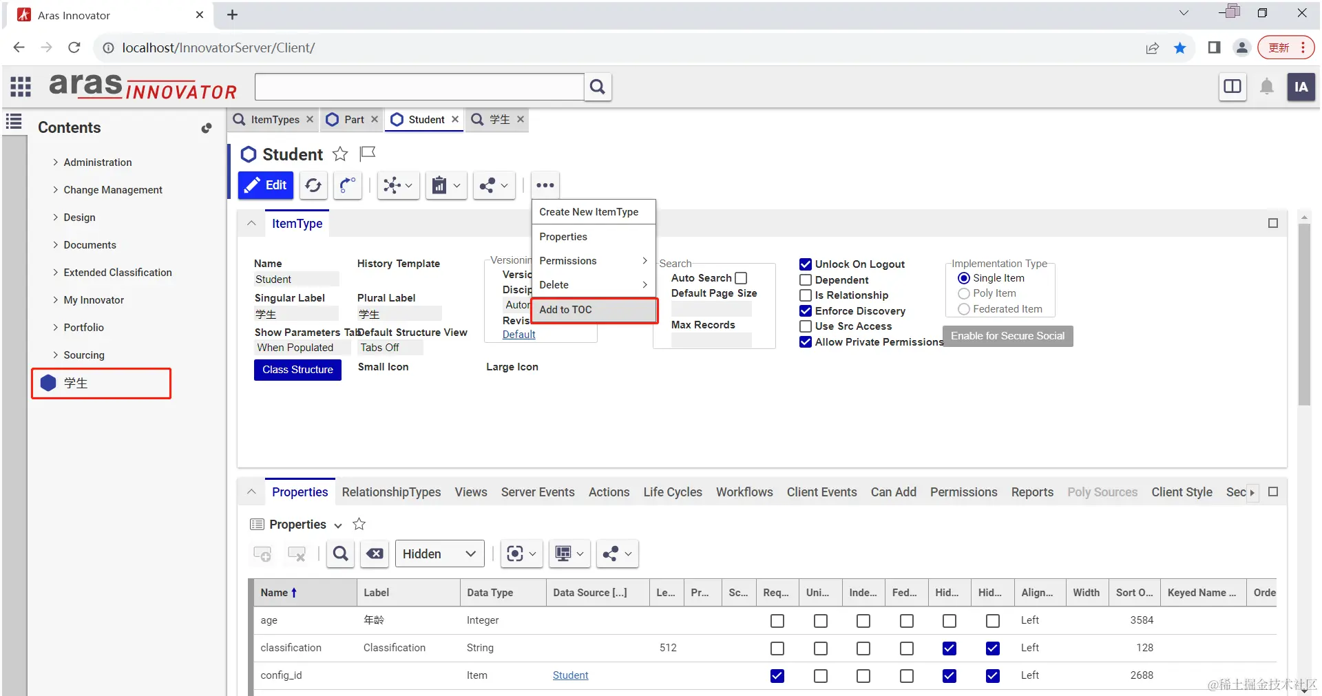Maximize the relationships tab panel

[1272, 492]
